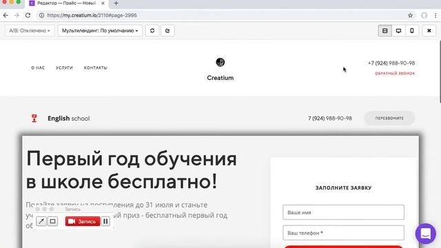Click the Ваше имя input field
The height and width of the screenshot is (248, 441).
pos(343,212)
